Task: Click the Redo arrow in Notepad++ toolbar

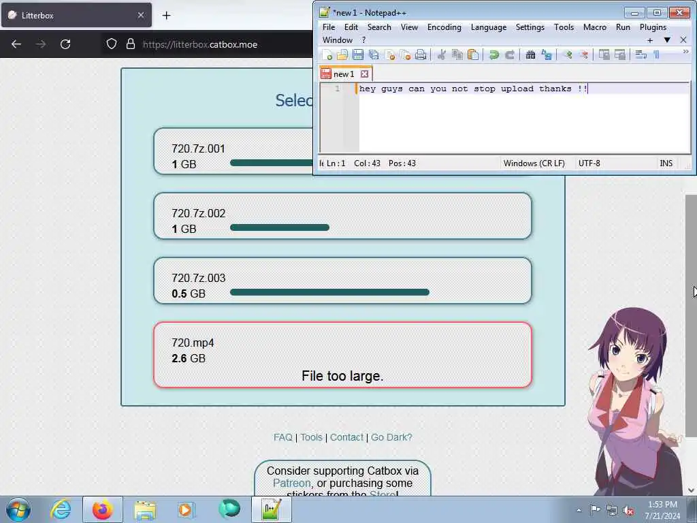Action: tap(510, 54)
